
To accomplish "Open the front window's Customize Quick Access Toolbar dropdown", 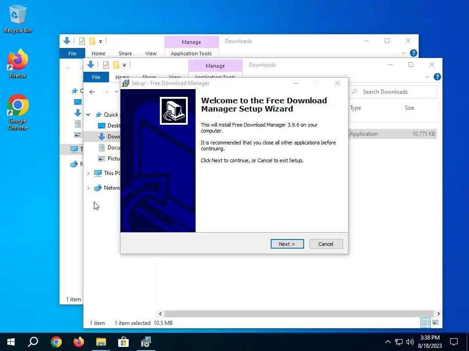I will coord(124,65).
